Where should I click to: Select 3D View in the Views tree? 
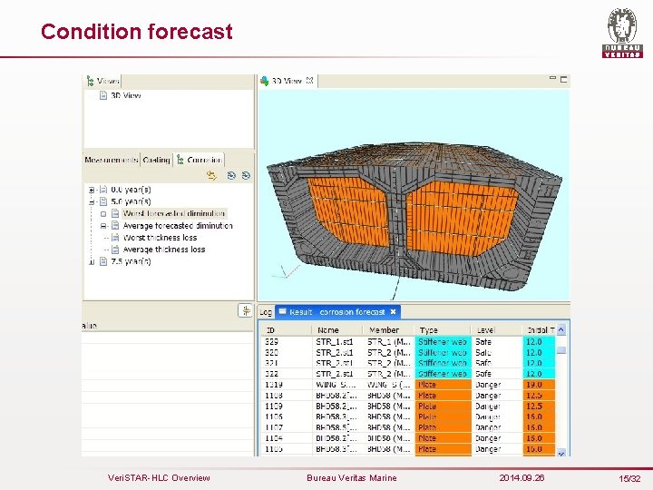125,95
